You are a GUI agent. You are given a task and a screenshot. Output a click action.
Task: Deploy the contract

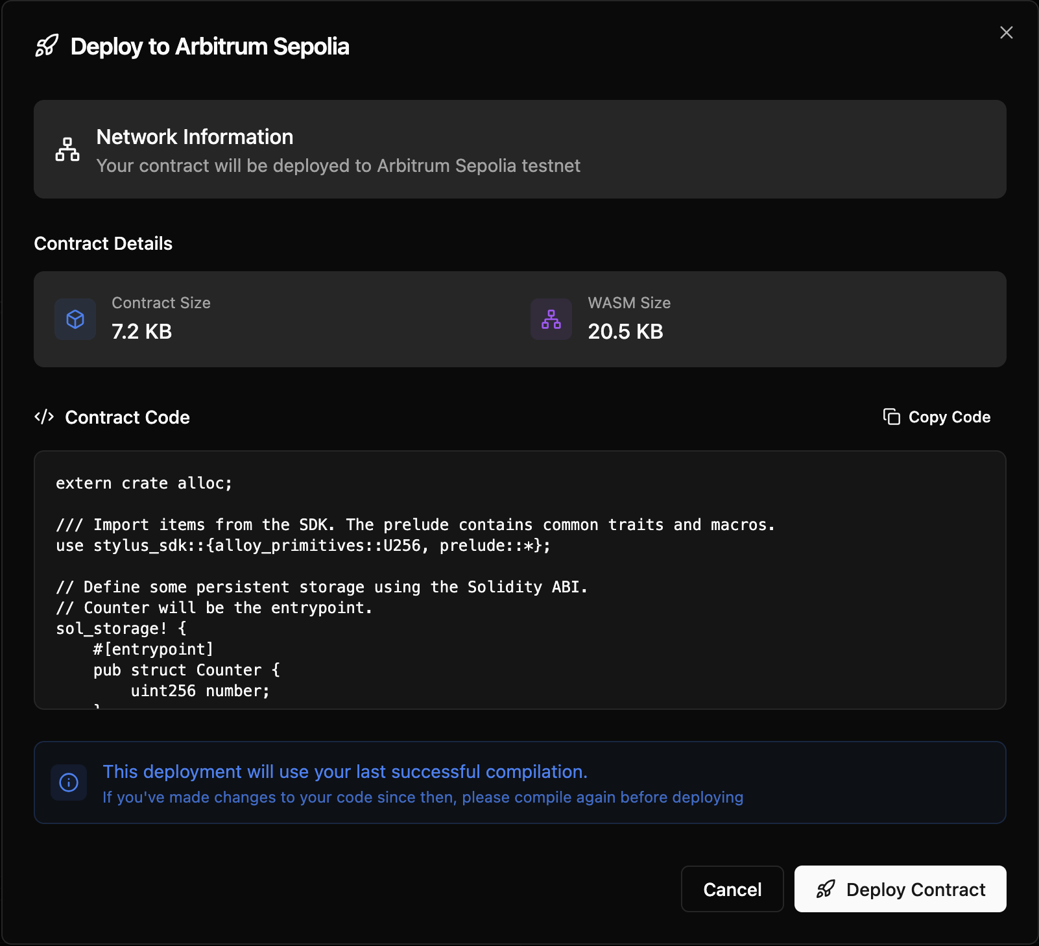click(900, 889)
